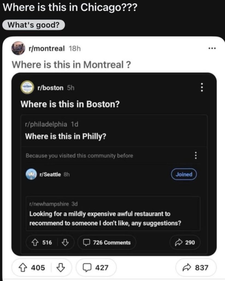Open the 726 Comments button
Image resolution: width=225 pixels, height=281 pixels.
coord(107,242)
